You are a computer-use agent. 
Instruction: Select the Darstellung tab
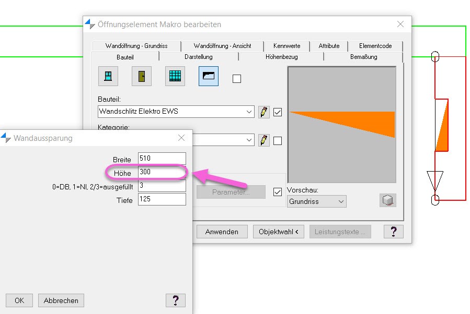pyautogui.click(x=199, y=57)
